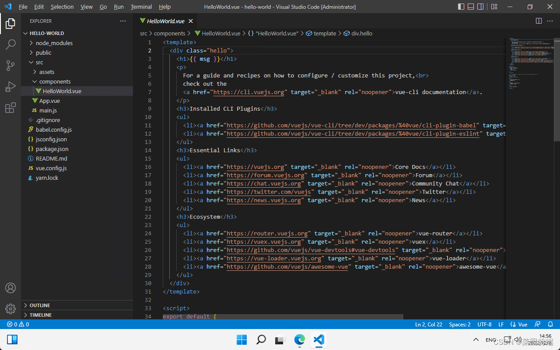Click the VS Code taskbar icon
This screenshot has width=560, height=350.
[x=318, y=339]
